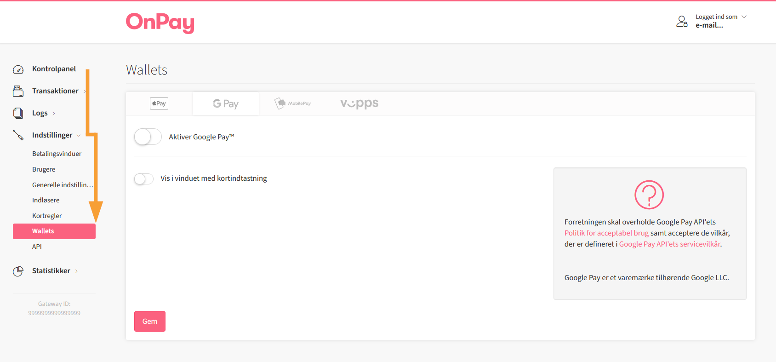Click the Logs document icon

click(x=18, y=113)
